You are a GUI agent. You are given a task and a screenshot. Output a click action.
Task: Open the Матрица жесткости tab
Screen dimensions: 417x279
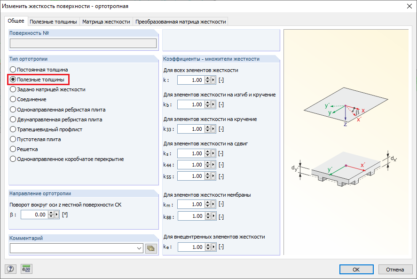point(106,22)
